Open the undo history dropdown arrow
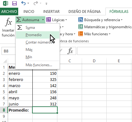The image size is (132, 122). (x=28, y=3)
